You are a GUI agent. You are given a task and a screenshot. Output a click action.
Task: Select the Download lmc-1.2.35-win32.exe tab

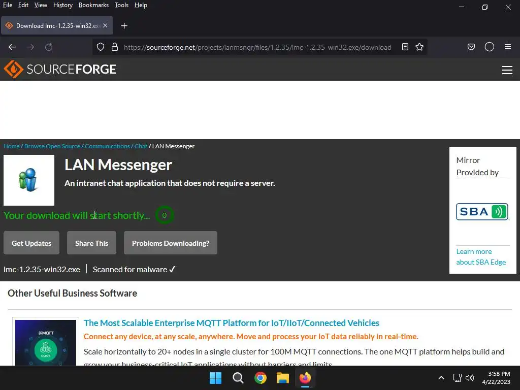[57, 25]
